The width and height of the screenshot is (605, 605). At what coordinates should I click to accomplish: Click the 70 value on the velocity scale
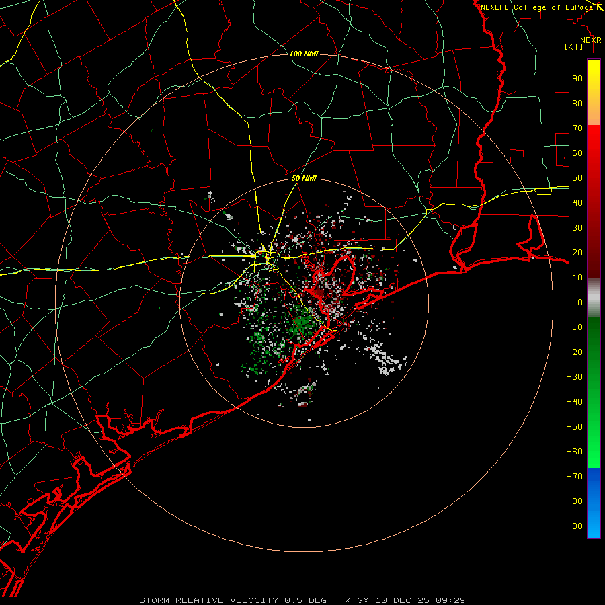(x=577, y=128)
